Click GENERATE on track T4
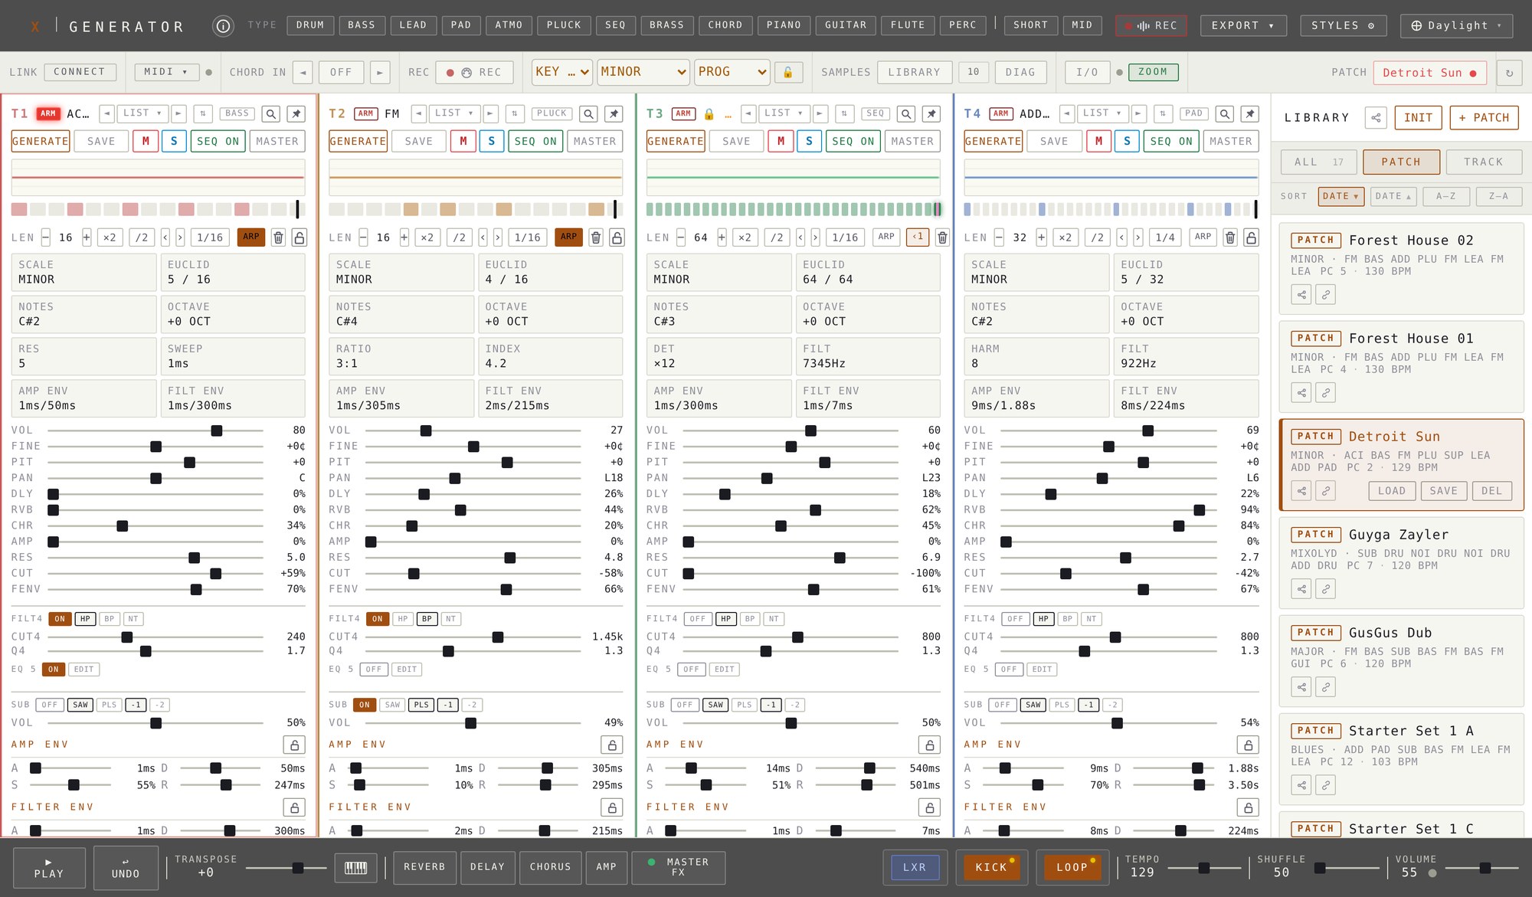This screenshot has width=1532, height=897. [993, 141]
